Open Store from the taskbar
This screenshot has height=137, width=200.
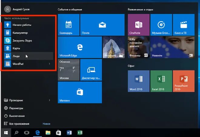pyautogui.click(x=58, y=133)
